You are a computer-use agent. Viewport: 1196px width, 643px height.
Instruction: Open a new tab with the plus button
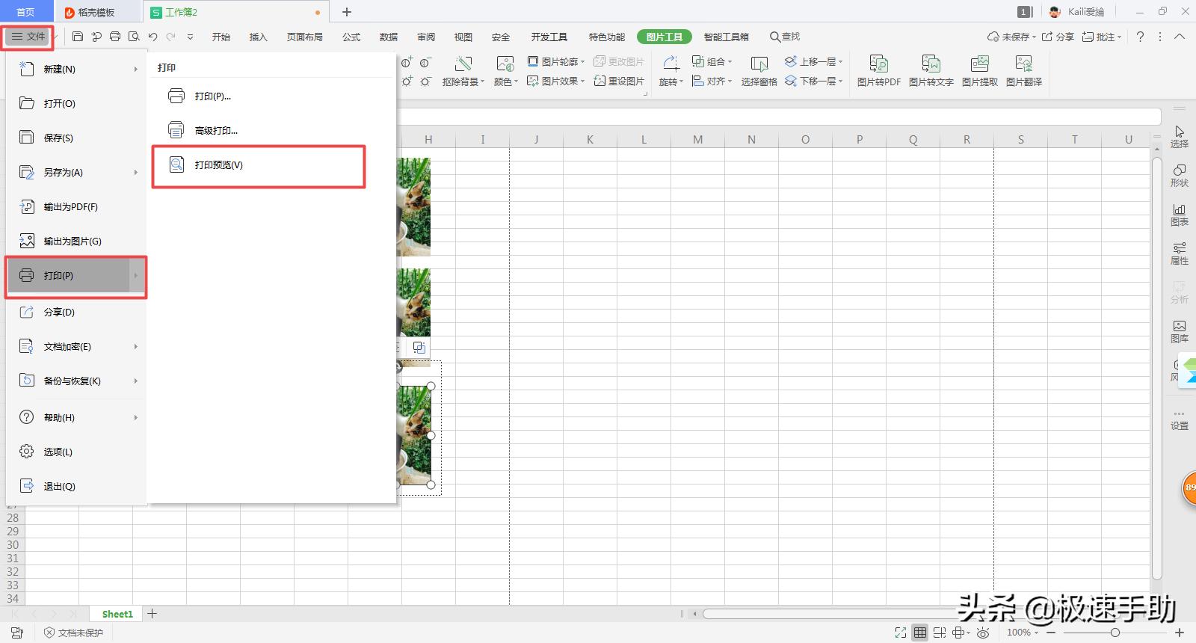(347, 12)
